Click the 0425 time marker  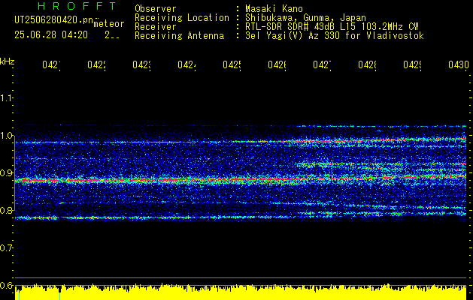tap(232, 65)
